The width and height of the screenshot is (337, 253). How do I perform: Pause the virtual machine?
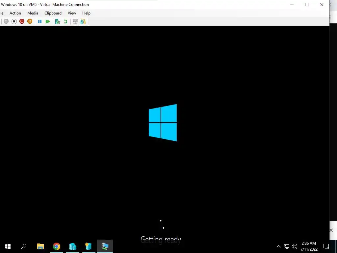40,21
